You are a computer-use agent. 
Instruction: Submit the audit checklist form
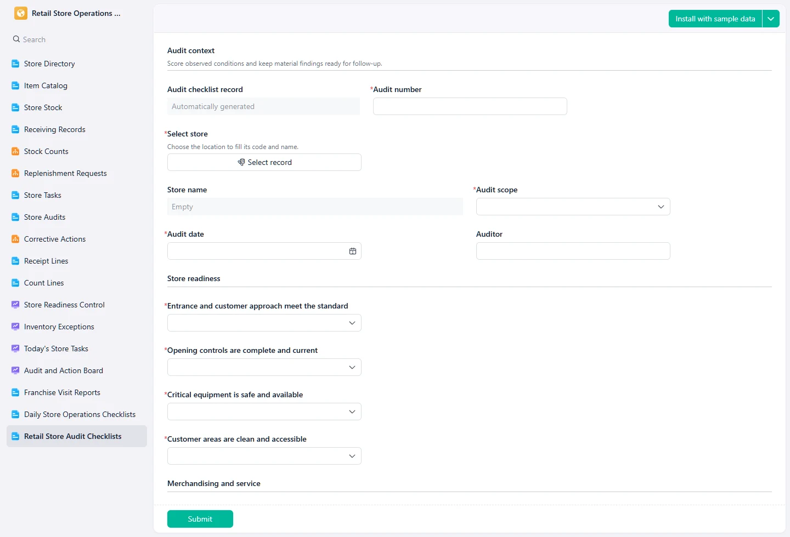pyautogui.click(x=200, y=519)
